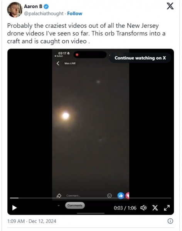Play the embedded video
This screenshot has width=182, height=231.
coord(14,208)
